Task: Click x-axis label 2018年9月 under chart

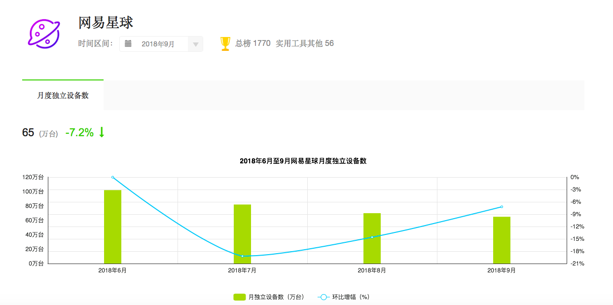Action: (x=502, y=270)
